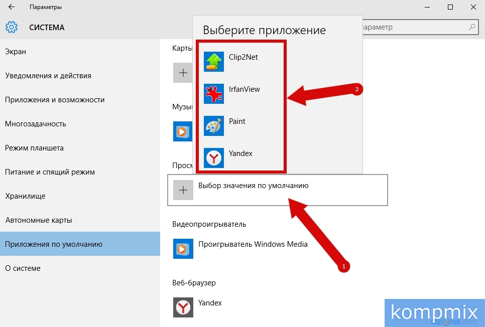Select the Paint palette icon

[214, 126]
